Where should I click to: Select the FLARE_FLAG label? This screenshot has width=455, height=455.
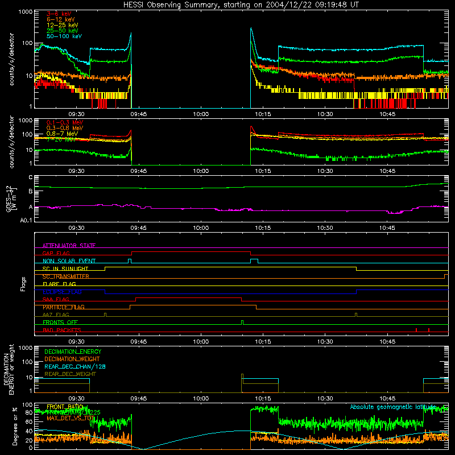click(59, 284)
